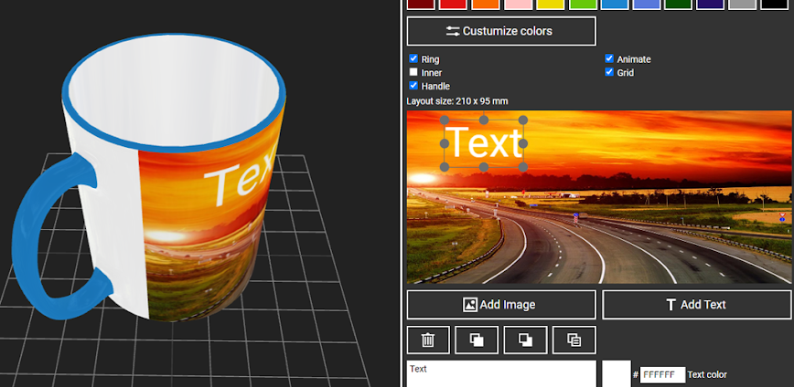This screenshot has width=794, height=387.
Task: Click into the Text content textarea
Action: click(x=501, y=374)
